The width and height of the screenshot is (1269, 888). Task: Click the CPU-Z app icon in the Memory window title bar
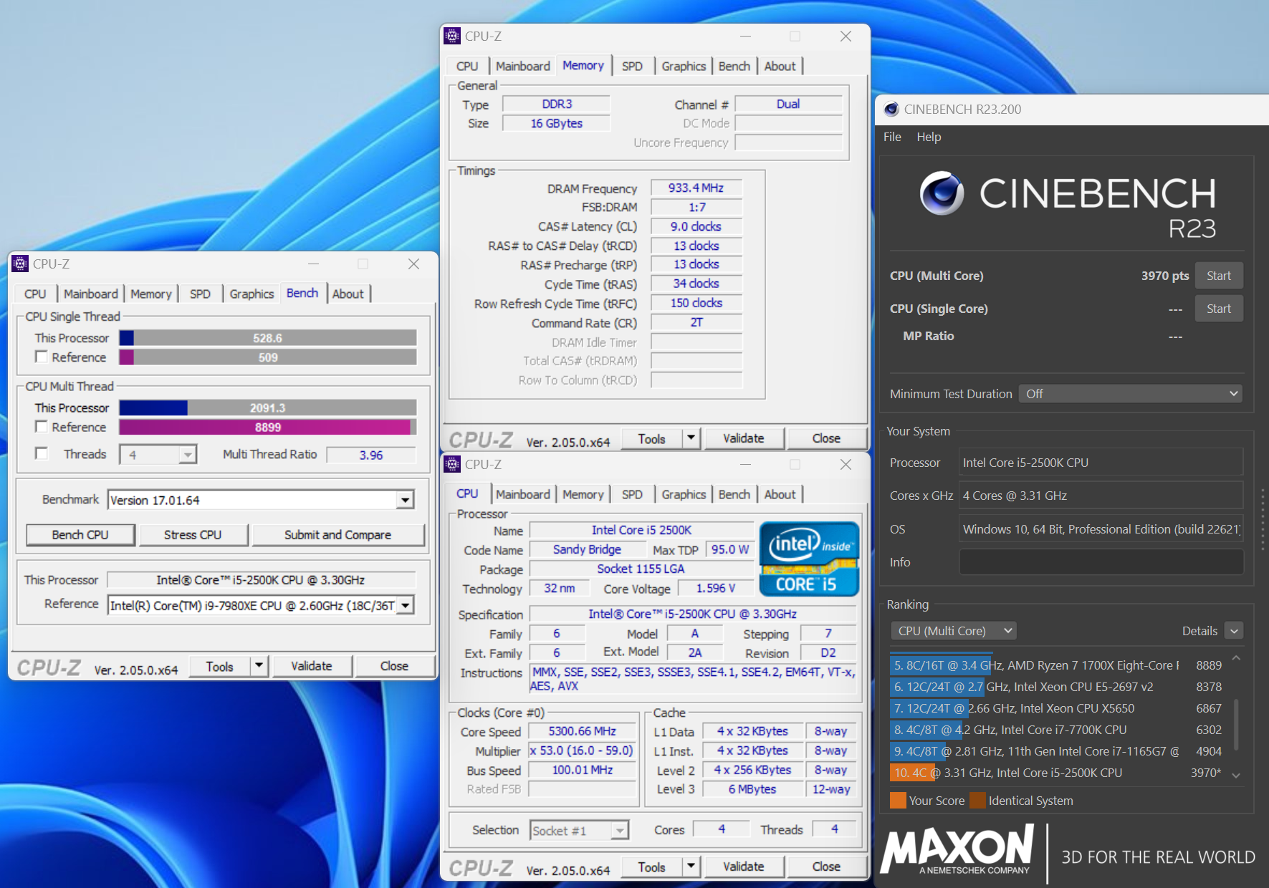click(x=452, y=36)
